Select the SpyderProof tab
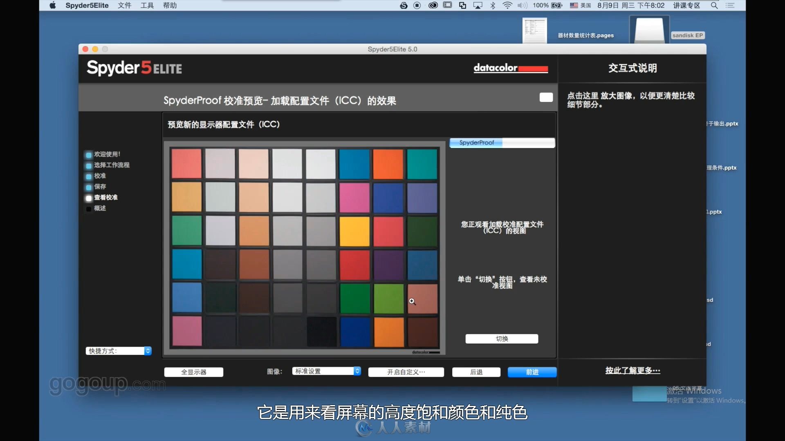This screenshot has height=441, width=785. point(476,143)
